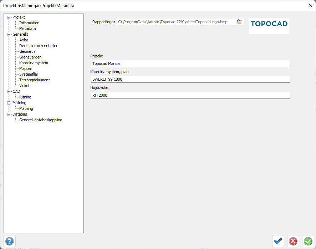This screenshot has width=316, height=249.
Task: Select Ritning under CAD
Action: (x=25, y=97)
